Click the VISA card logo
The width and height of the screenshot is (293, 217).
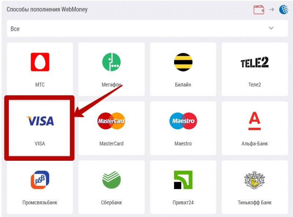pos(40,121)
